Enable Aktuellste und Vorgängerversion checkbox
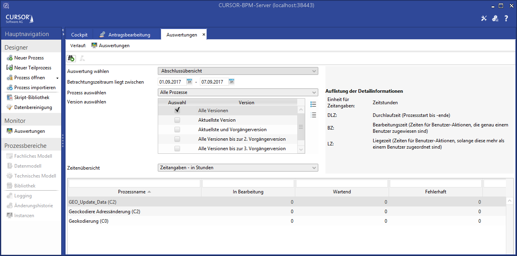517x256 pixels. [x=177, y=130]
